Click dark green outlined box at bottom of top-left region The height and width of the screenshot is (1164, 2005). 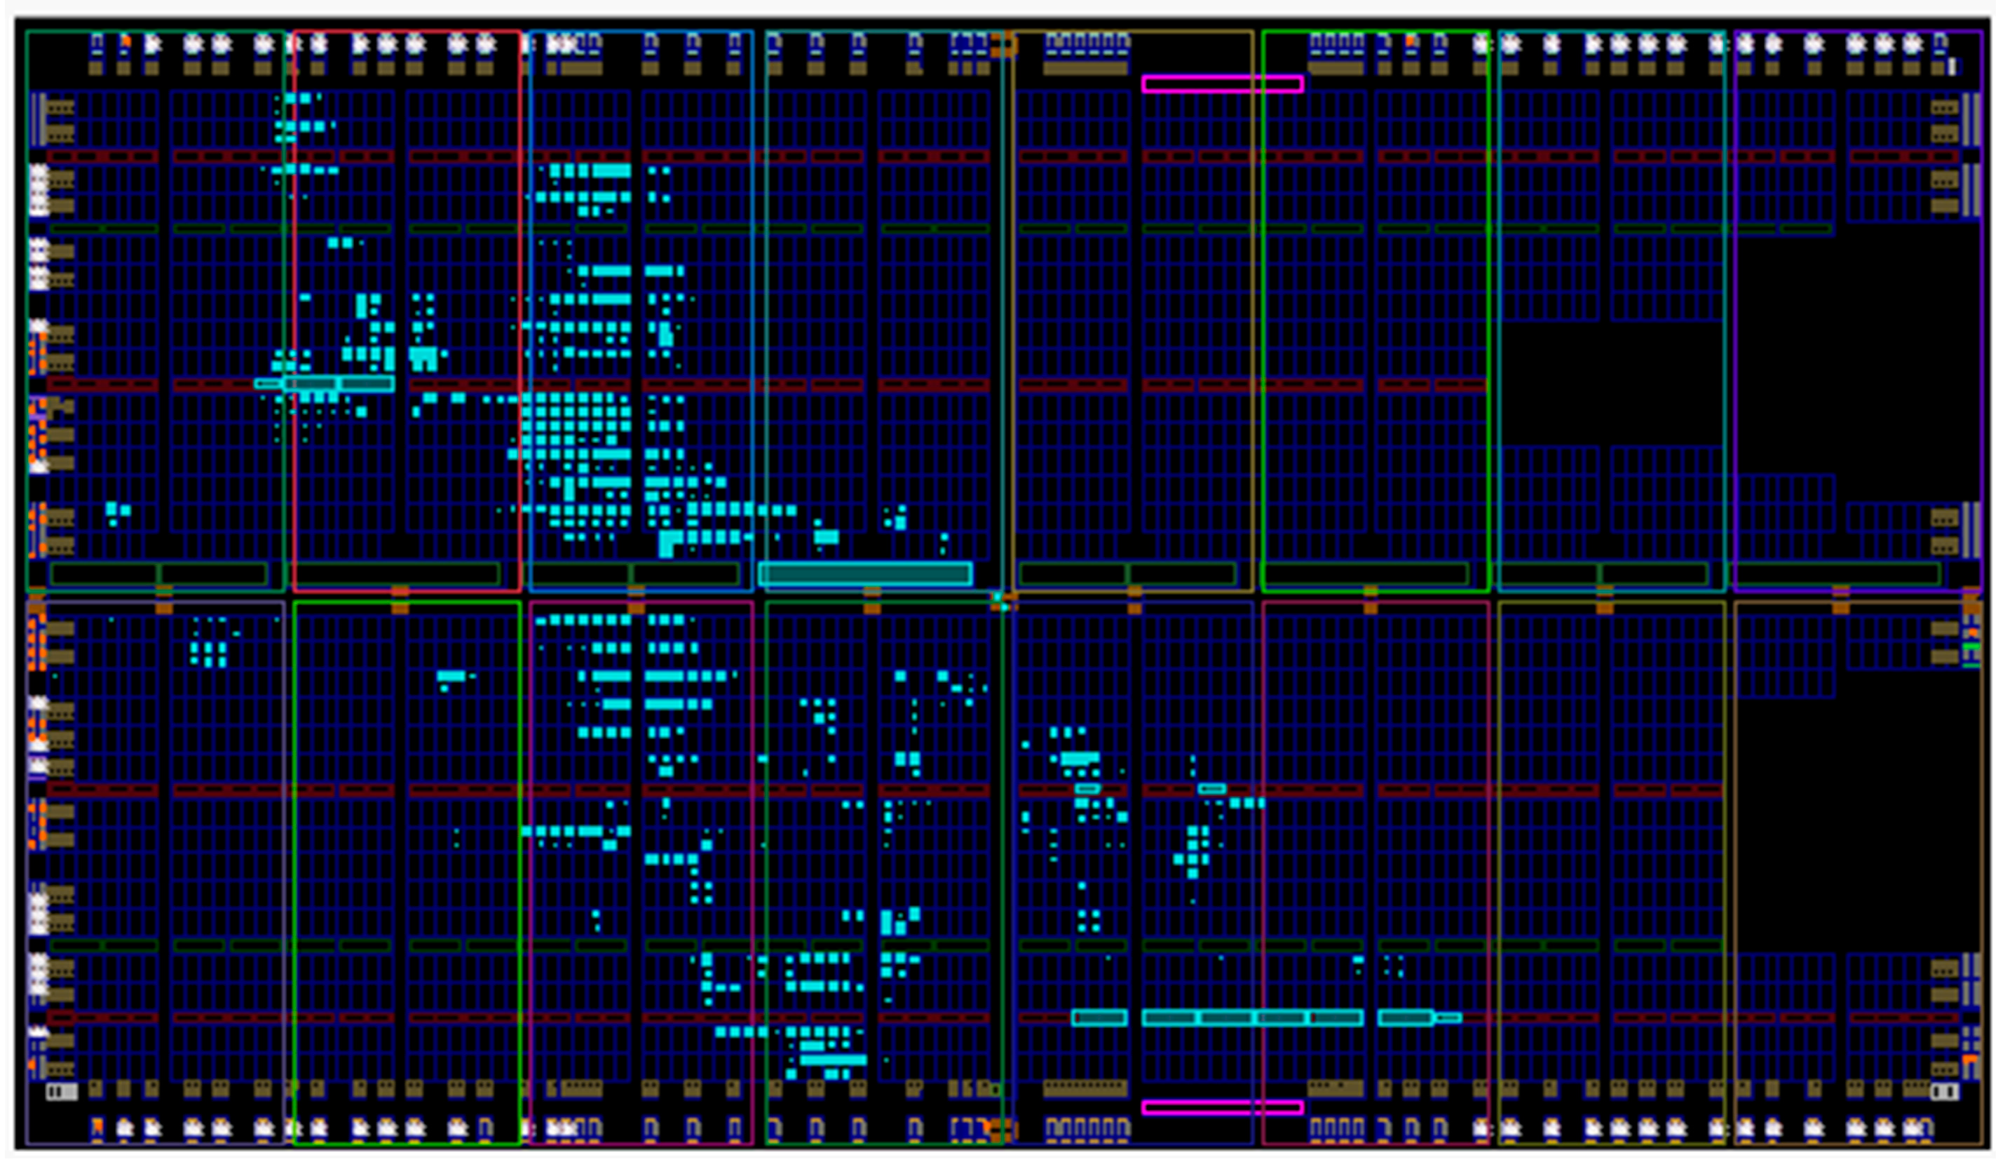pos(104,574)
